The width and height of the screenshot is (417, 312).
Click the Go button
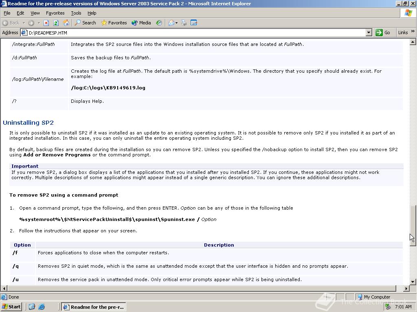click(x=383, y=32)
